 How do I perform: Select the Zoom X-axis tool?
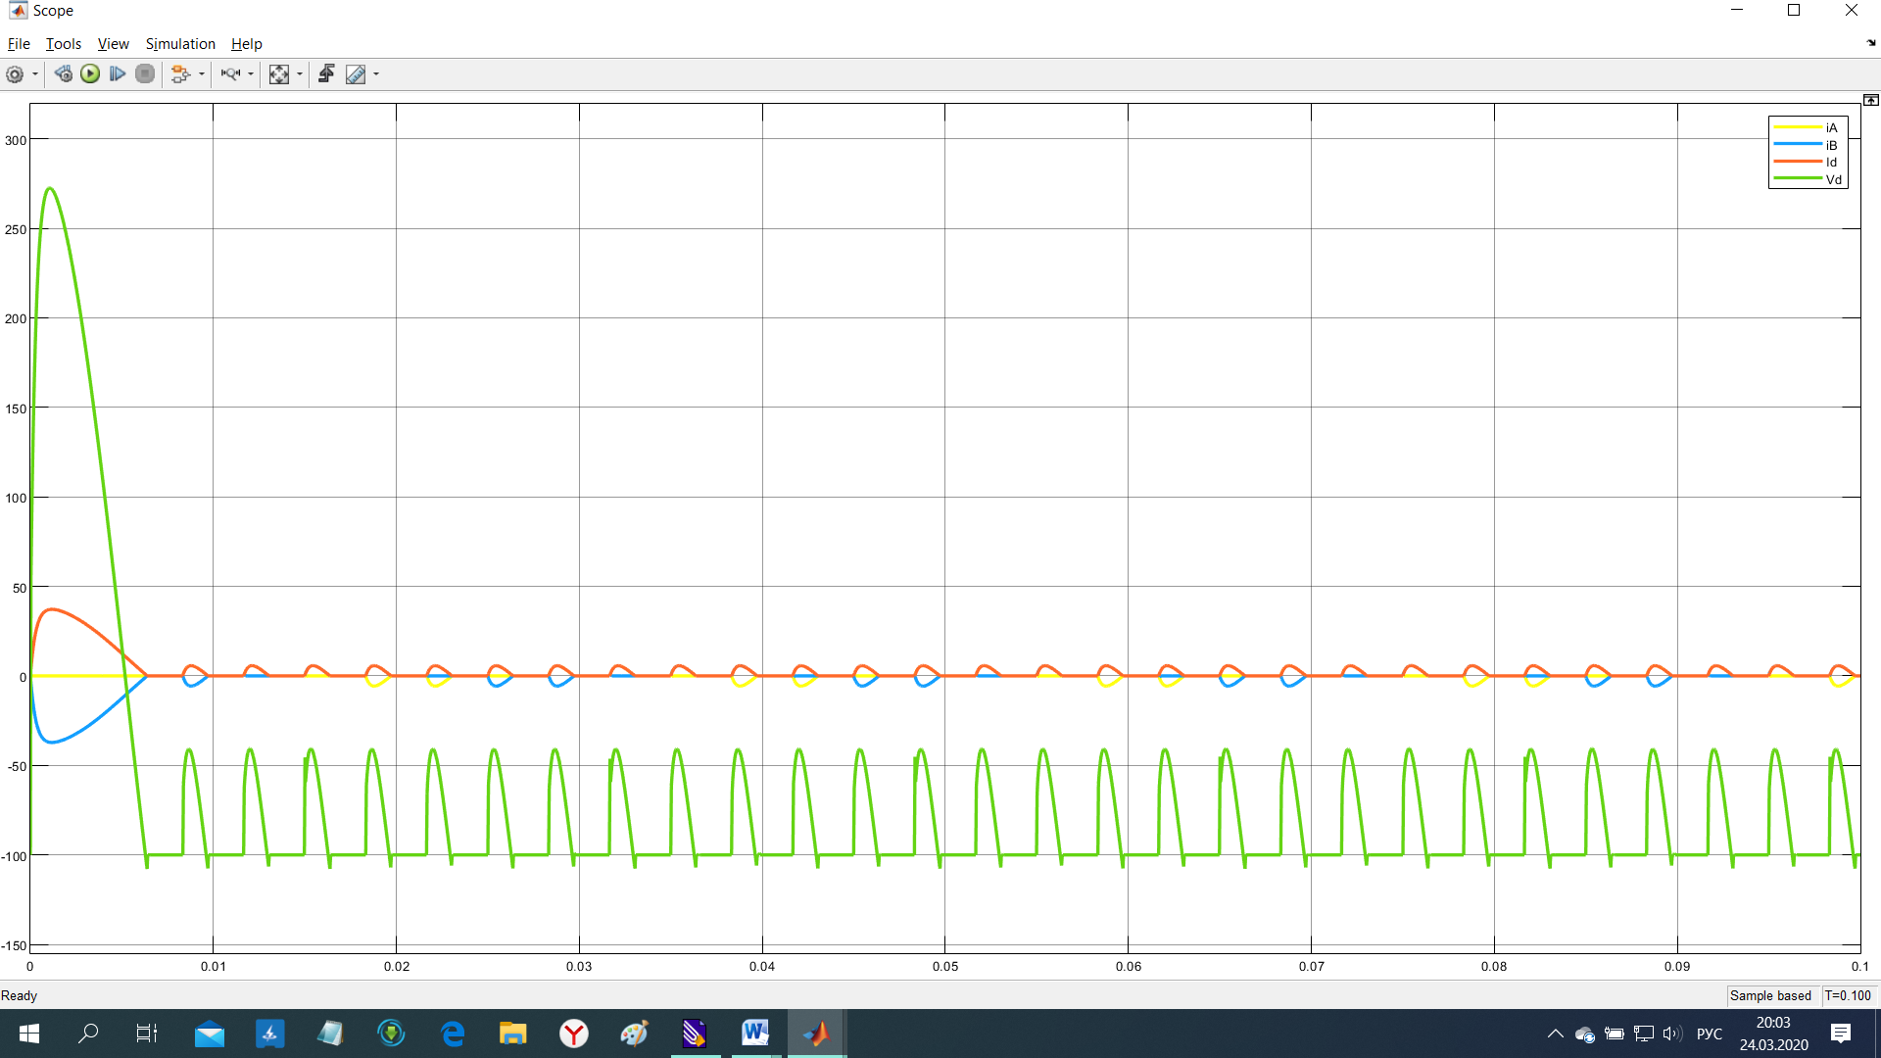tap(230, 74)
